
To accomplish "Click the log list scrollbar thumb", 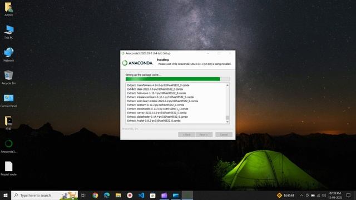I will 228,117.
